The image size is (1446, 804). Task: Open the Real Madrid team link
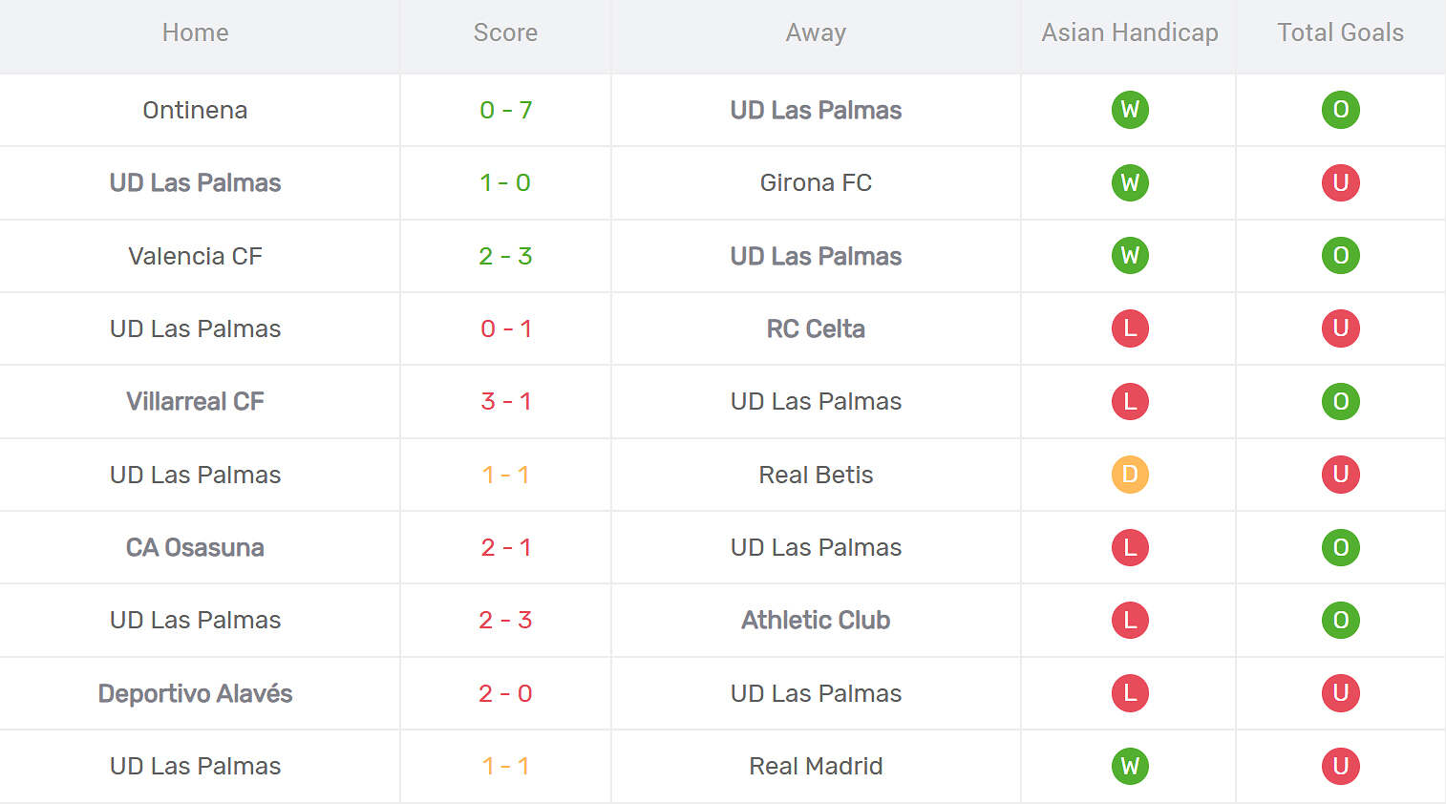(x=816, y=766)
